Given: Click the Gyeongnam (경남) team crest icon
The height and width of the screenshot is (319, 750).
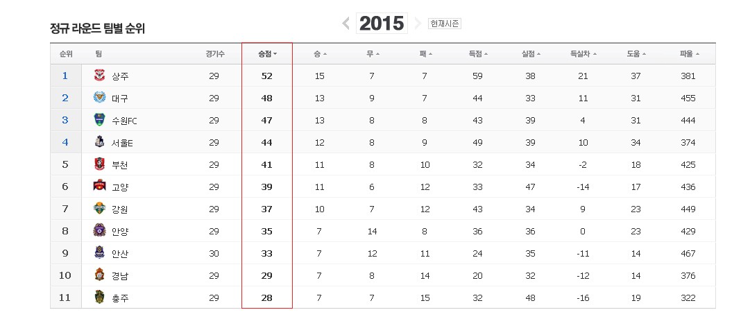Looking at the screenshot, I should click(x=100, y=275).
